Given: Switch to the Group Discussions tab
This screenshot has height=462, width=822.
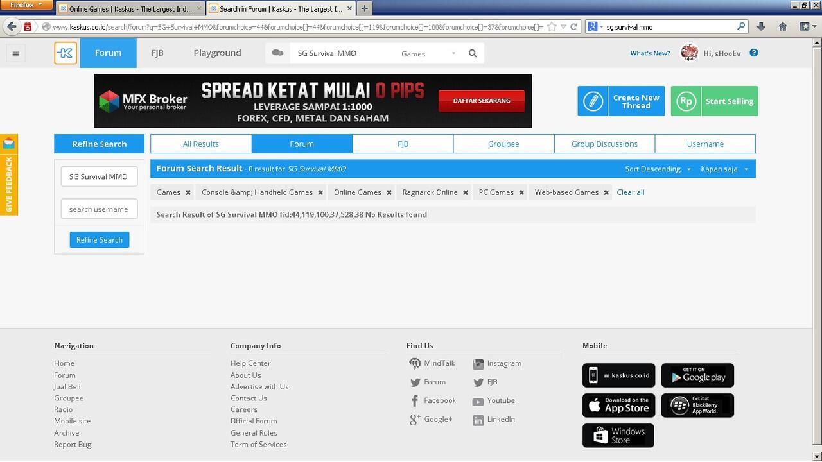Looking at the screenshot, I should click(x=604, y=144).
